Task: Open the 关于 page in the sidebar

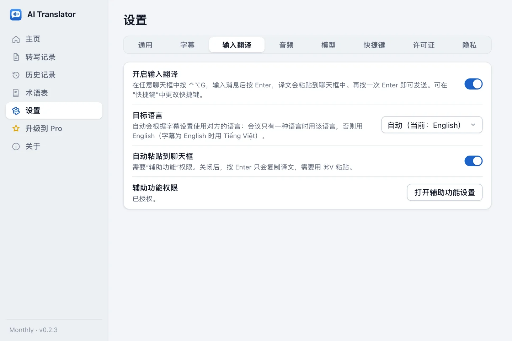Action: point(54,146)
